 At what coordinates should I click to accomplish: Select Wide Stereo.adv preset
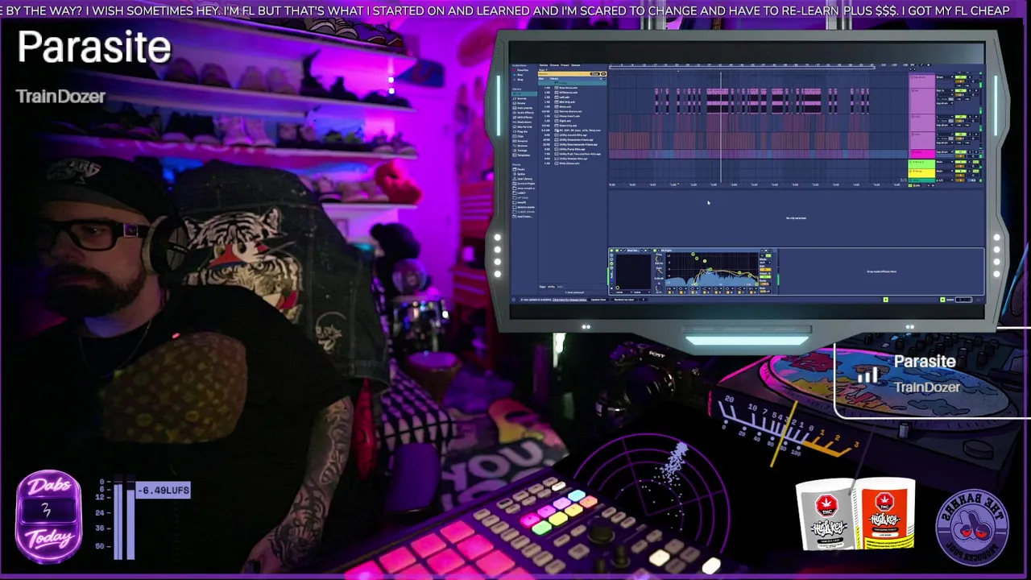569,164
